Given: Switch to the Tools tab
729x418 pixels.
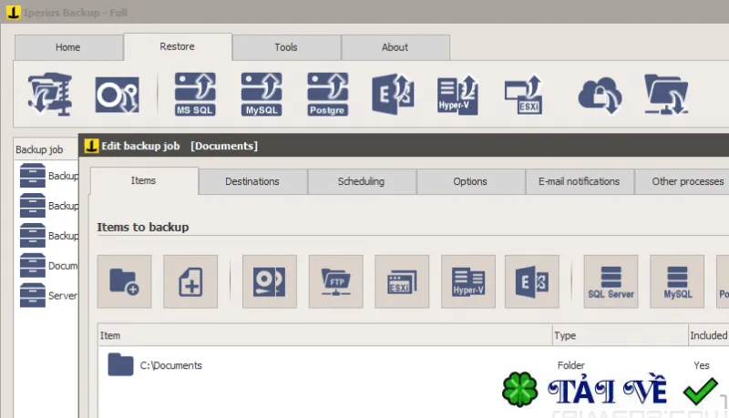Looking at the screenshot, I should coord(286,47).
